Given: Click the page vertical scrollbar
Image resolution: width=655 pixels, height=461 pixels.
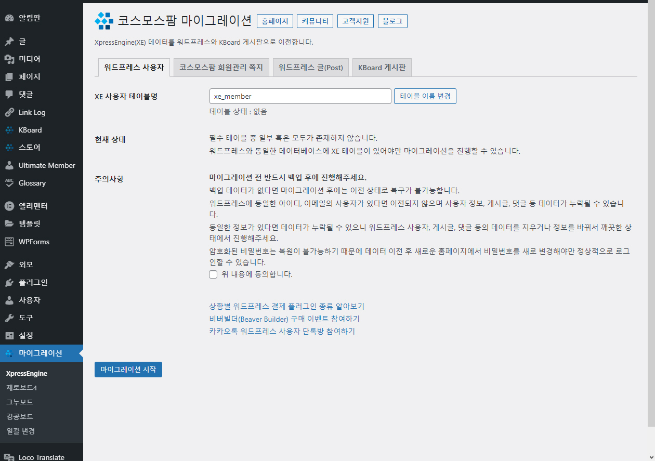Looking at the screenshot, I should pyautogui.click(x=651, y=213).
